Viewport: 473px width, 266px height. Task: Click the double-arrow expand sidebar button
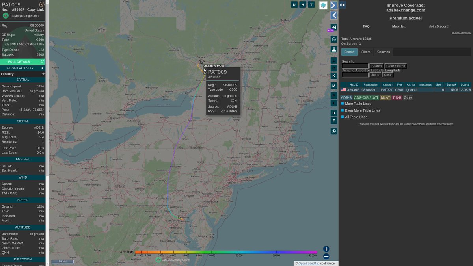(342, 5)
